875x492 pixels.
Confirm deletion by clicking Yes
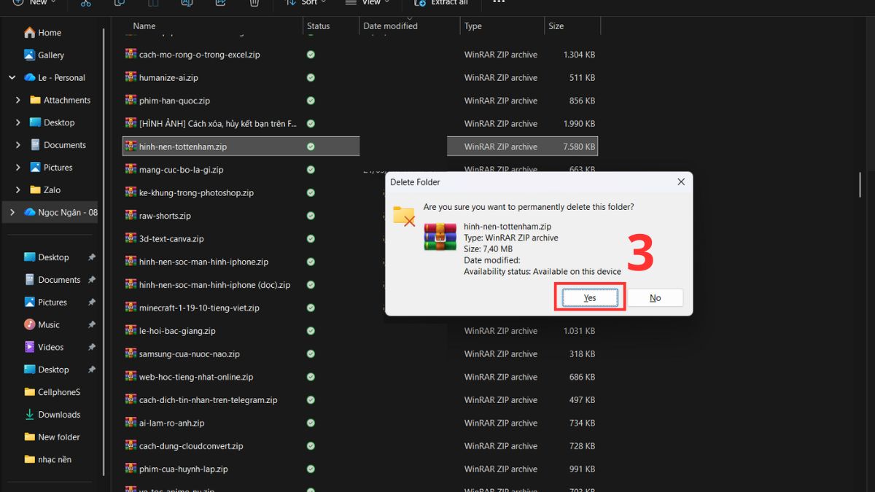tap(589, 297)
